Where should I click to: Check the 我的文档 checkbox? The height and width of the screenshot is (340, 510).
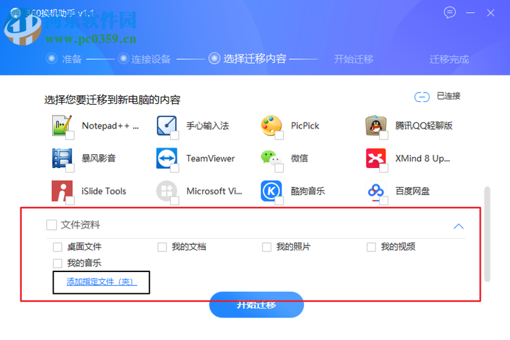tap(162, 247)
